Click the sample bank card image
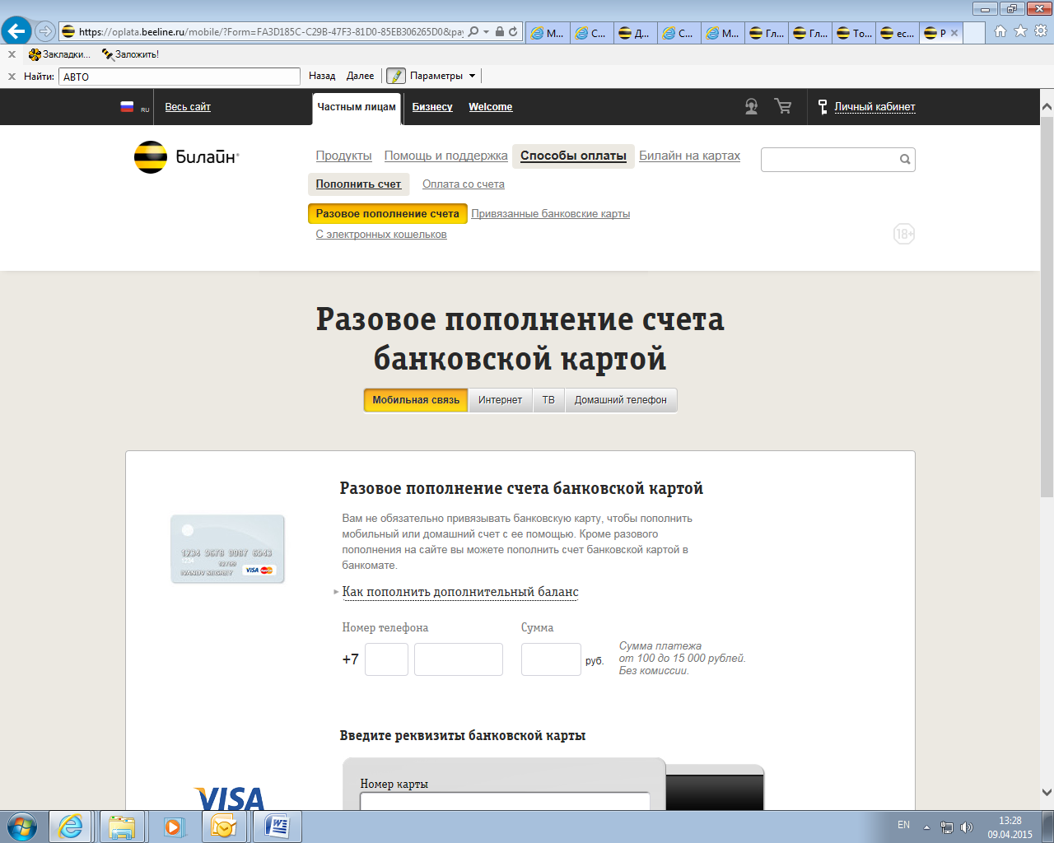Screen dimensions: 1054x843 point(227,549)
